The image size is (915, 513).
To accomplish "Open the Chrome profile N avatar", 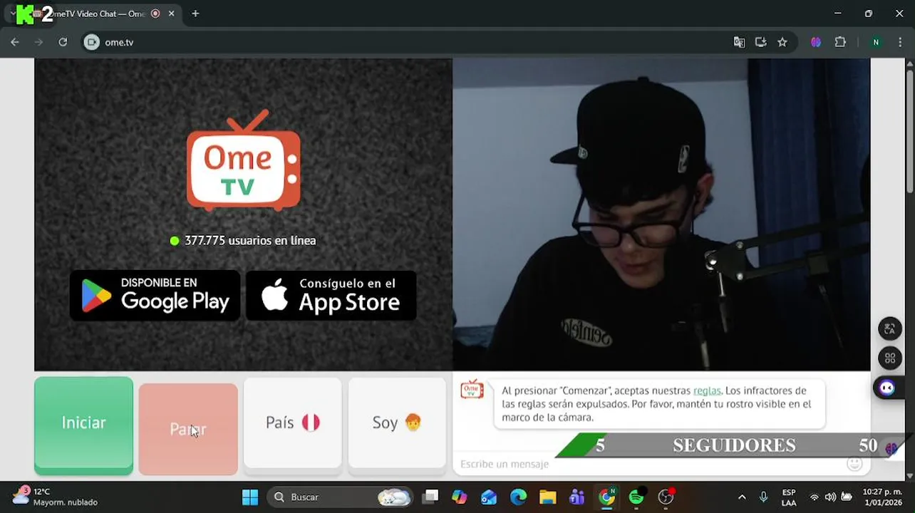I will 876,42.
